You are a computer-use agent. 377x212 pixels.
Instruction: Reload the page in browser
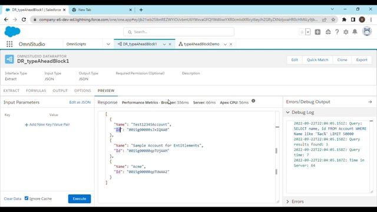click(x=24, y=19)
